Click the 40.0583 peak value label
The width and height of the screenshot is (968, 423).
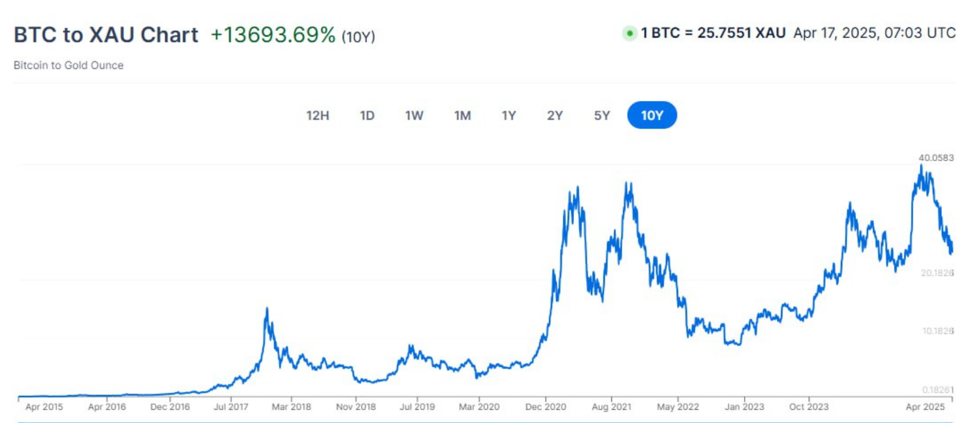point(936,158)
